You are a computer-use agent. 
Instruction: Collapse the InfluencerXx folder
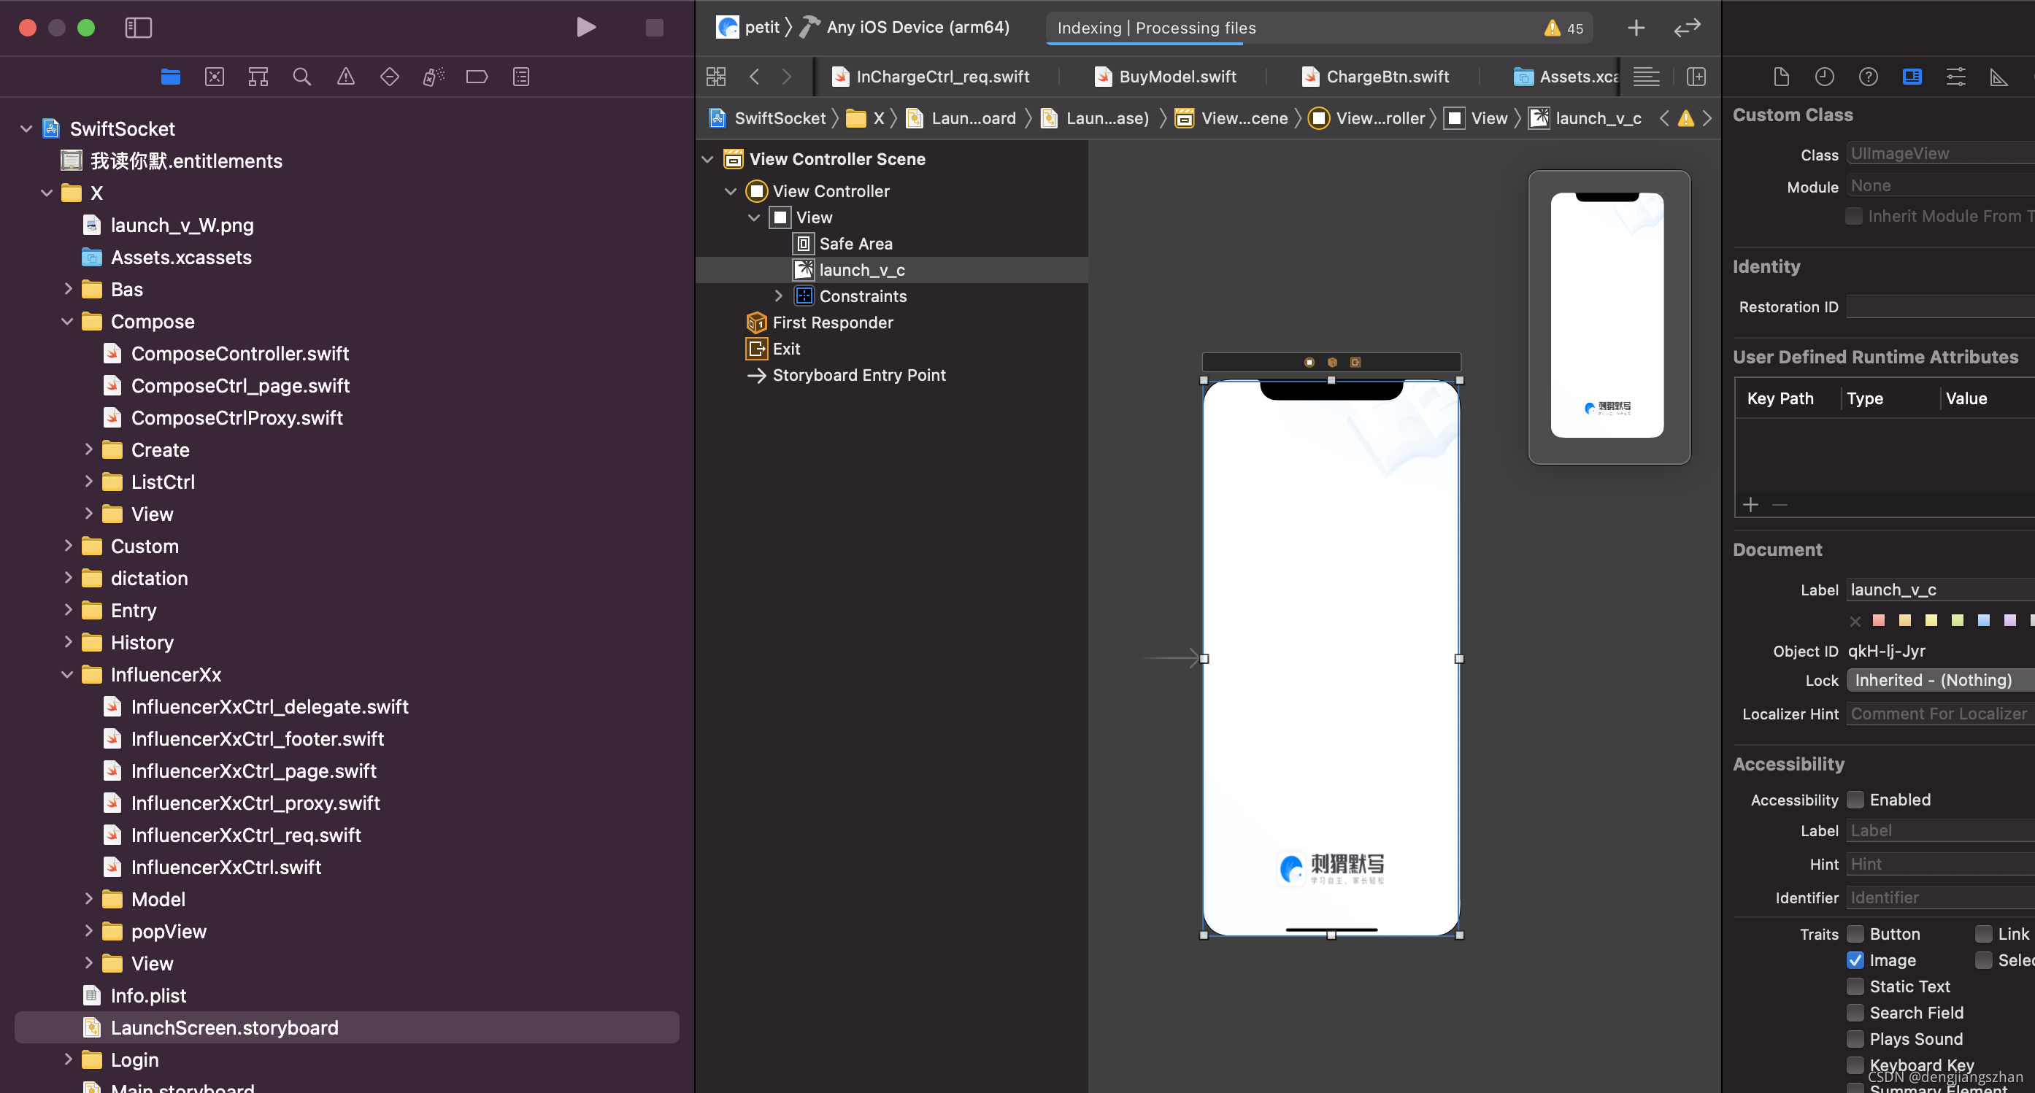pos(67,674)
